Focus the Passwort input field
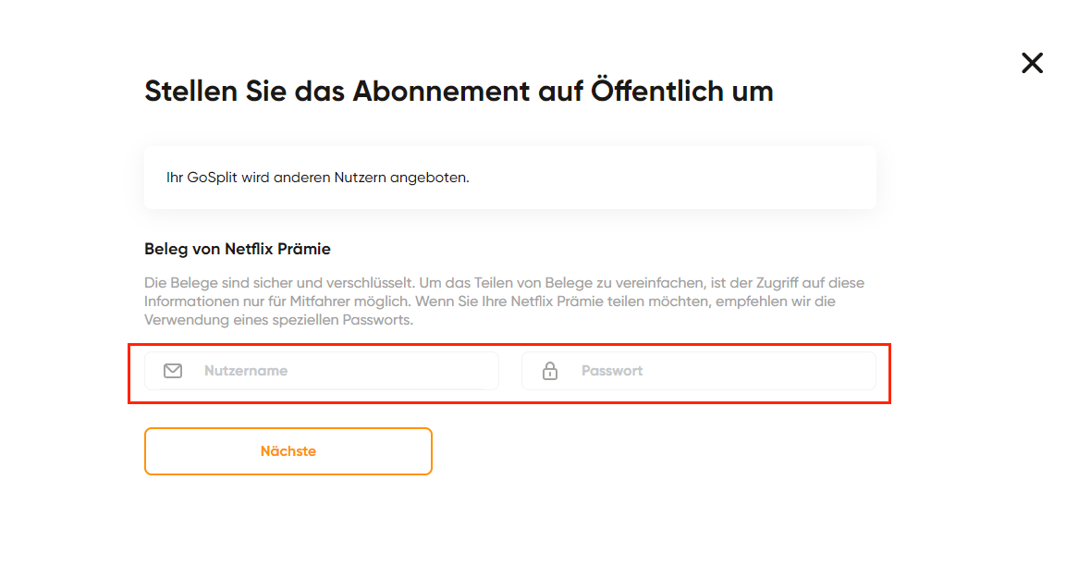 pos(699,371)
